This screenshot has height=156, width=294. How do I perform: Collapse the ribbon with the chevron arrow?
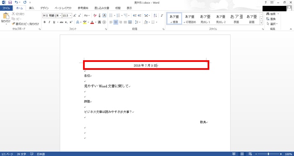coord(291,29)
